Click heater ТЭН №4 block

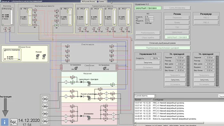pyautogui.click(x=45, y=99)
